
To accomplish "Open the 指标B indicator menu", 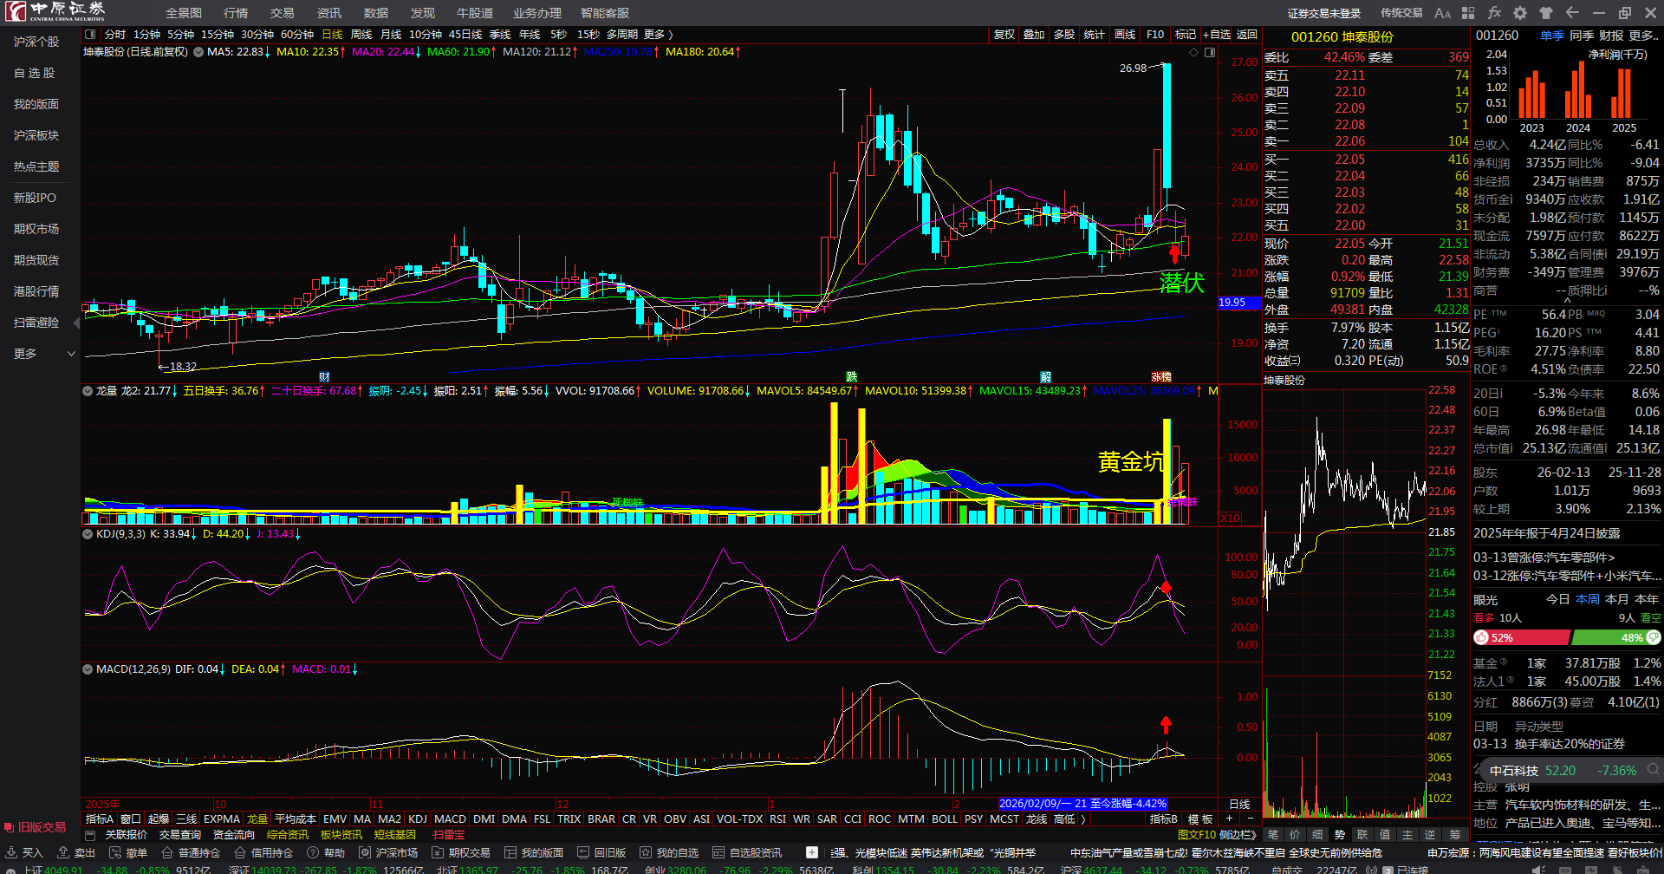I will click(1164, 819).
